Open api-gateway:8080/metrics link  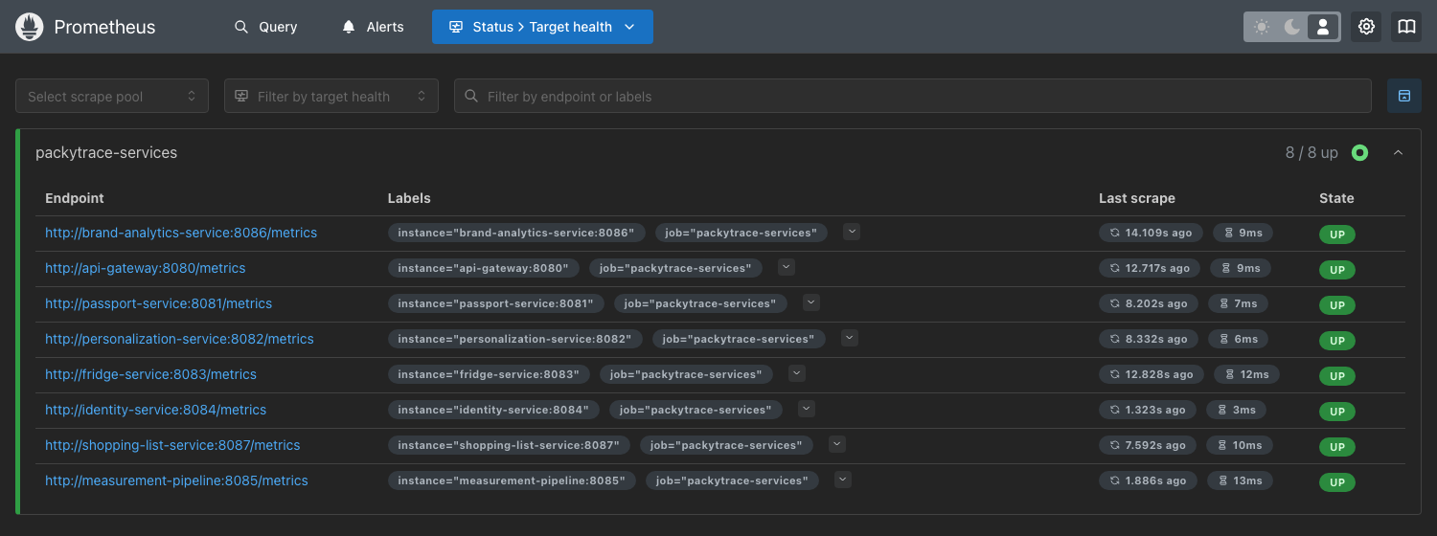click(x=146, y=268)
